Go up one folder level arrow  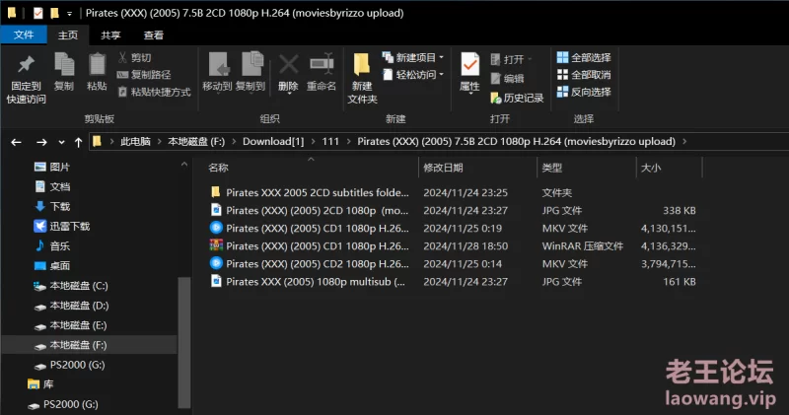click(79, 142)
